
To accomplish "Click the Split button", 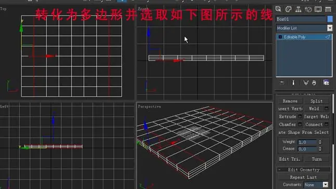I will click(316, 101).
